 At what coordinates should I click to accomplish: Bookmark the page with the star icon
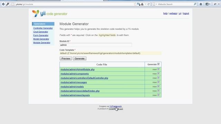coord(135,4)
